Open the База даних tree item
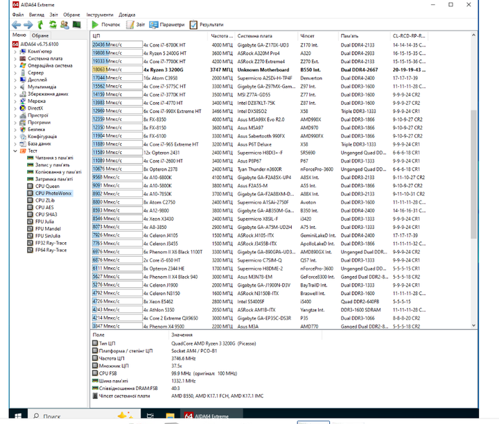The width and height of the screenshot is (499, 424). 39,144
